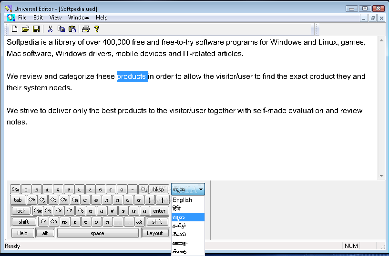The width and height of the screenshot is (389, 256).
Task: Open the Help menu in menu bar
Action: 102,18
